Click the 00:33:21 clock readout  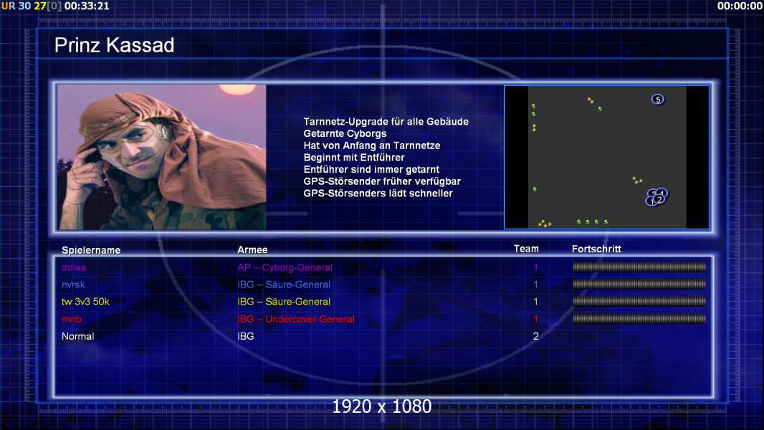pos(87,6)
